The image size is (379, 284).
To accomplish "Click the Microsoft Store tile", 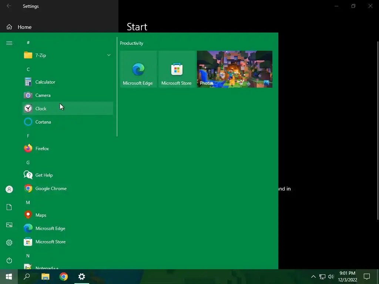I will [177, 69].
